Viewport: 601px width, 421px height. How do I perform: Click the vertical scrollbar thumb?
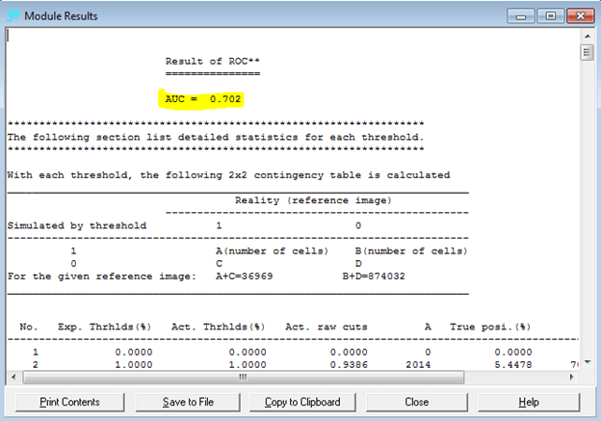pyautogui.click(x=587, y=52)
